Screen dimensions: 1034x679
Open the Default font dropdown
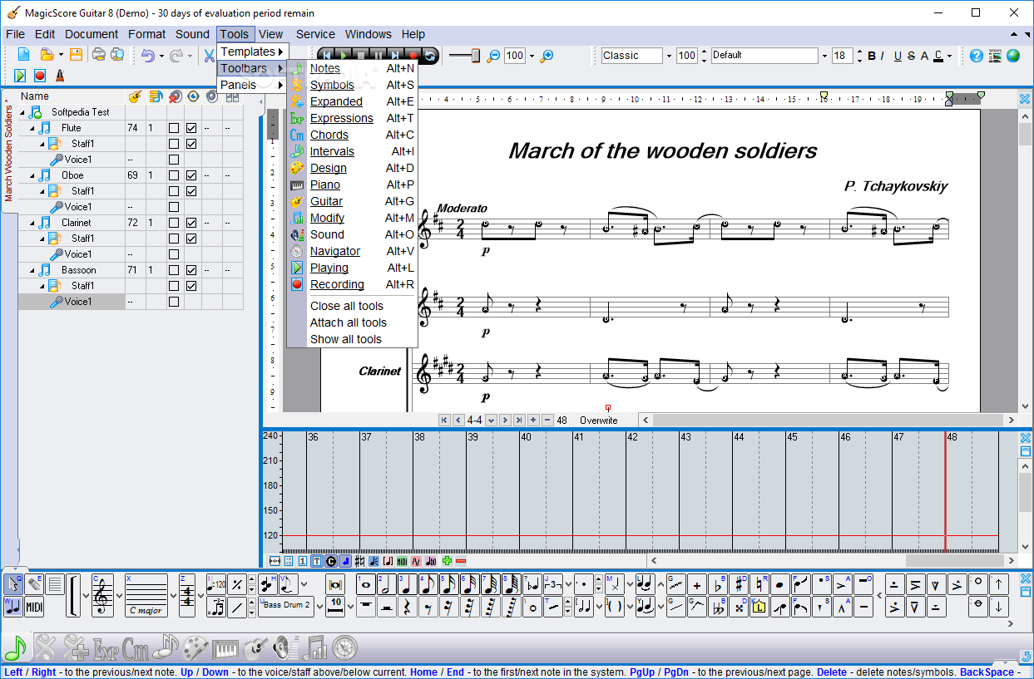[824, 56]
